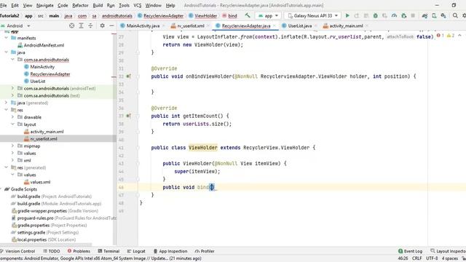Viewport: 466px width, 262px height.
Task: Click the Search Everywhere magnifier icon
Action: (x=455, y=15)
